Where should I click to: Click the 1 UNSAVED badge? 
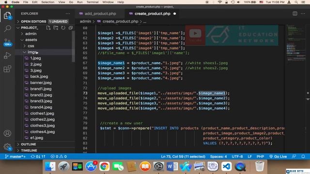[58, 21]
